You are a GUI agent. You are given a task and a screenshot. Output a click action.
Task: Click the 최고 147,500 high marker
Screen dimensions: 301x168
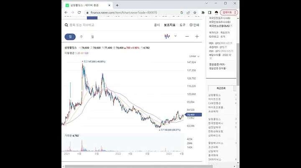click(x=94, y=62)
